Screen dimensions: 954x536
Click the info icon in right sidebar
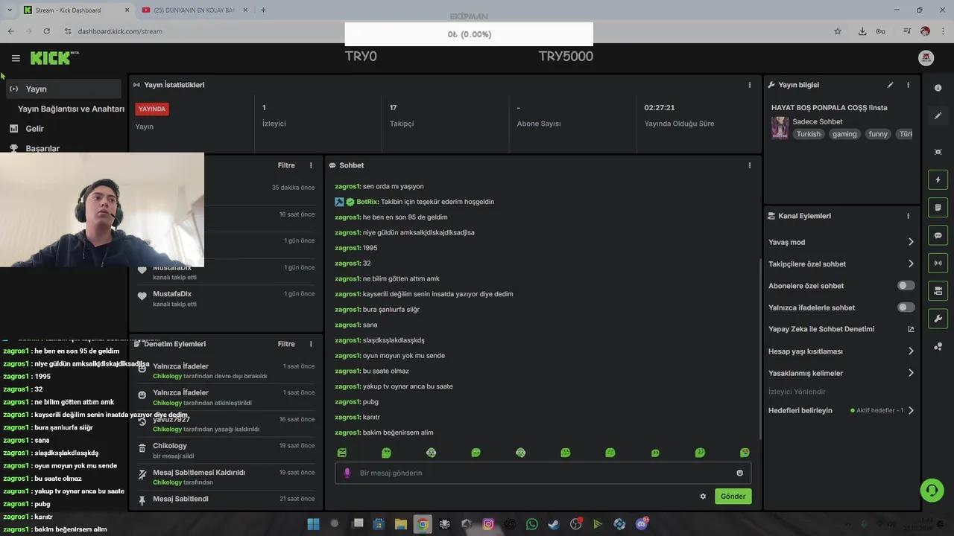pyautogui.click(x=938, y=88)
